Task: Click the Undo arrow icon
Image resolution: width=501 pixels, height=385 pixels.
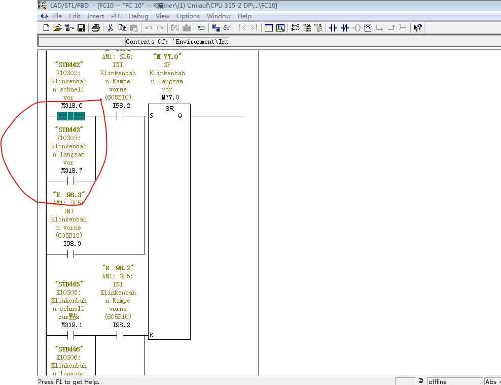Action: pos(149,28)
